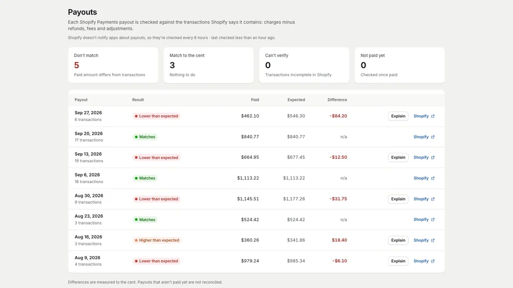Click the Matches badge for Sep 6

(x=145, y=178)
